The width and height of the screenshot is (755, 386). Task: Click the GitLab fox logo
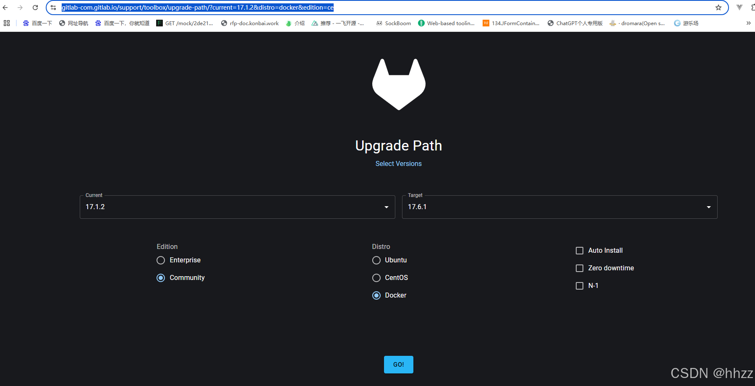click(399, 84)
